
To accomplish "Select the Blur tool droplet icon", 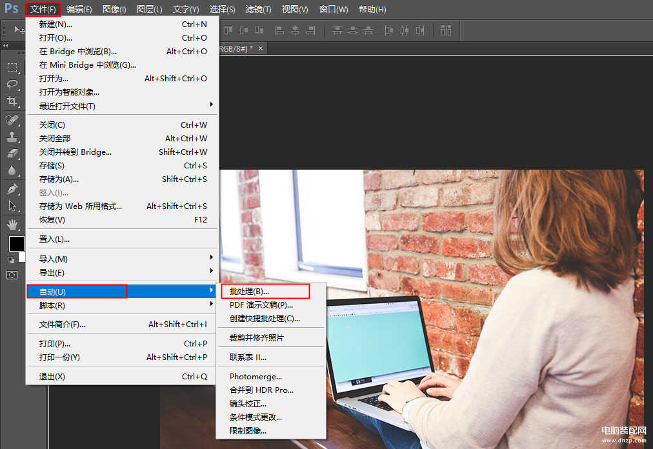I will 12,170.
